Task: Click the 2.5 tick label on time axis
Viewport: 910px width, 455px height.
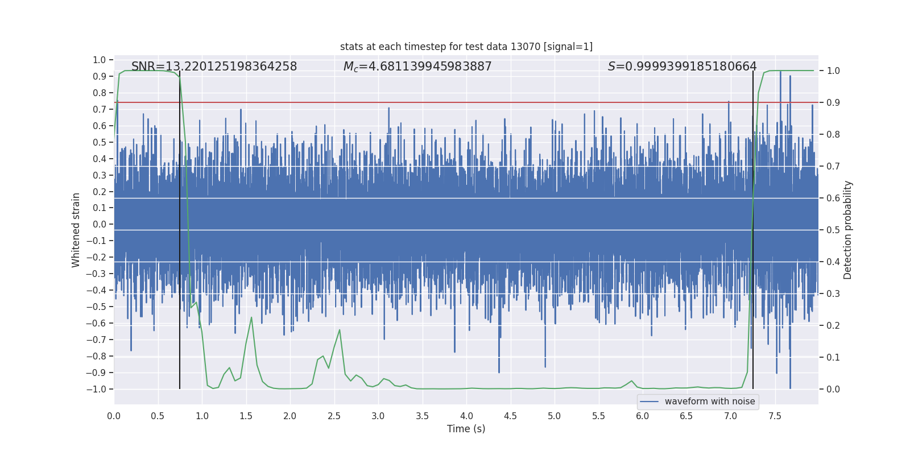Action: click(334, 416)
